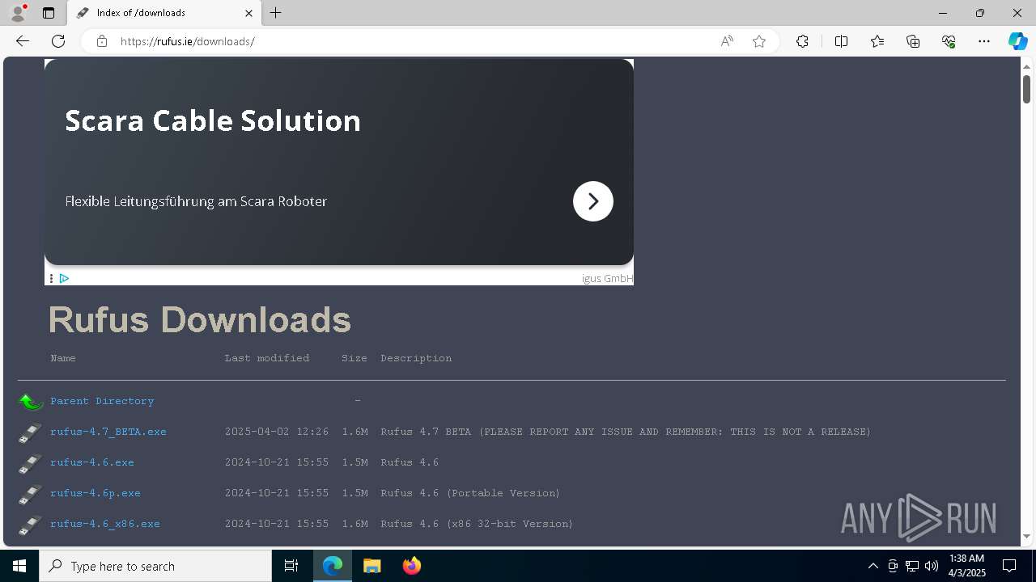Download rufus-4.6_x86.exe
Screen dimensions: 1036x582
pos(105,524)
